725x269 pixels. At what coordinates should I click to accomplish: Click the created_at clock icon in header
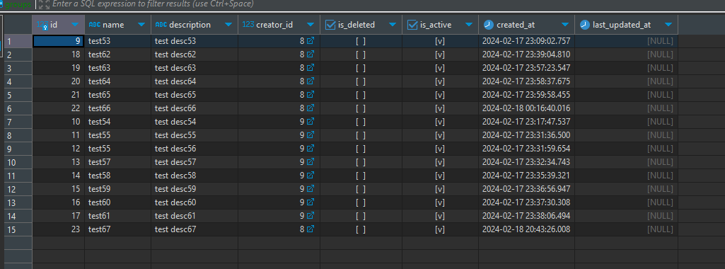(488, 25)
